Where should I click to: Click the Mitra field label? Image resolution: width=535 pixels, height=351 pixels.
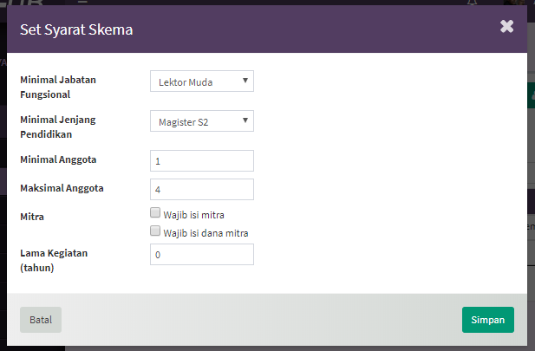click(32, 217)
